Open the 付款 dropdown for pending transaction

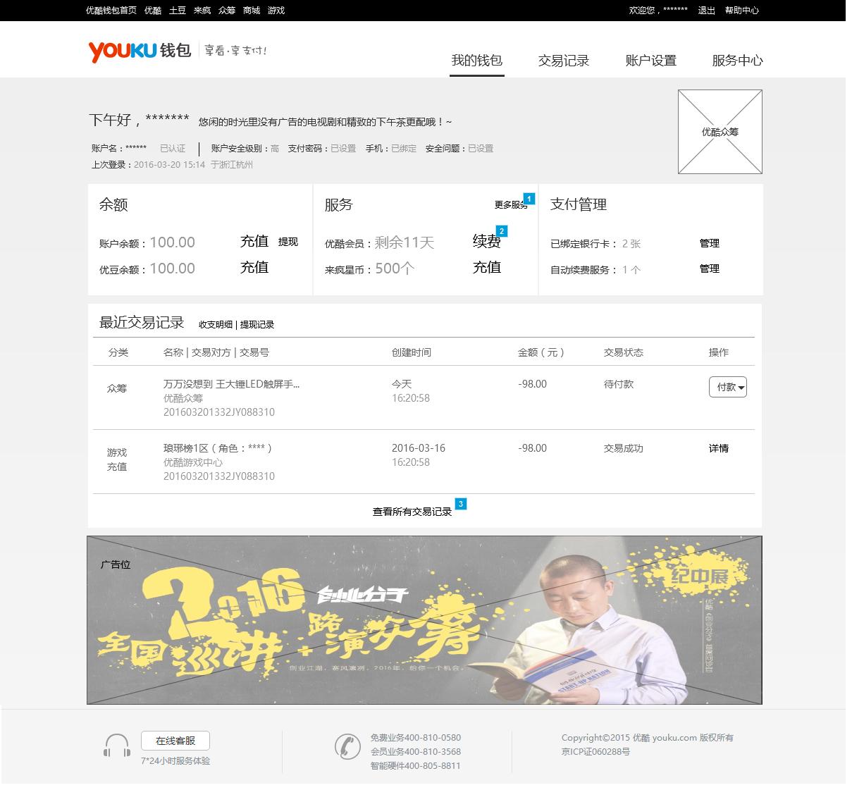click(x=727, y=387)
